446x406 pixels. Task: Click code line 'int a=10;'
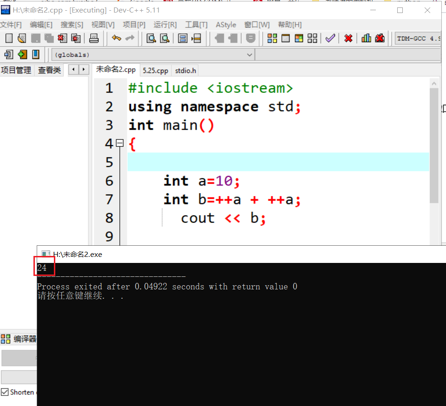click(x=201, y=181)
